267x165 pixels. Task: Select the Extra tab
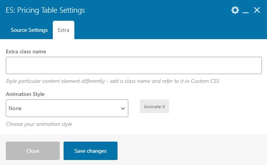click(64, 30)
